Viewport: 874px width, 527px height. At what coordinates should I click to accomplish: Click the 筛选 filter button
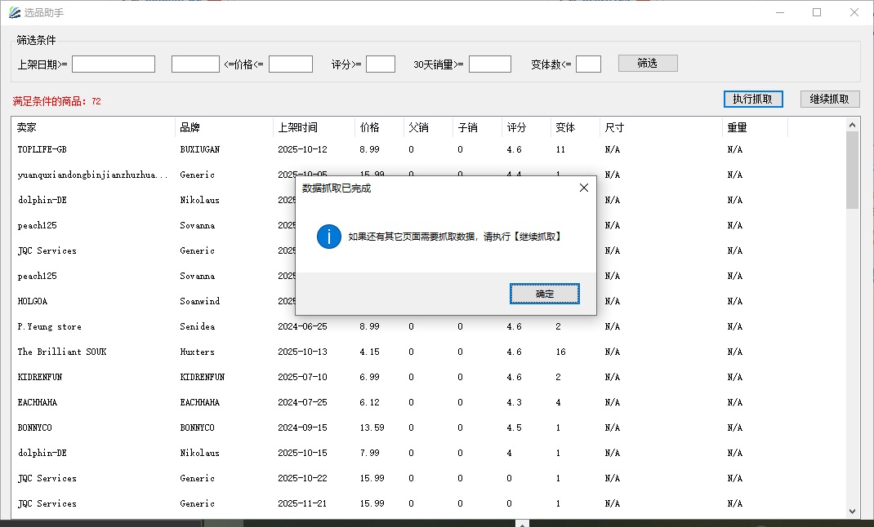[647, 64]
